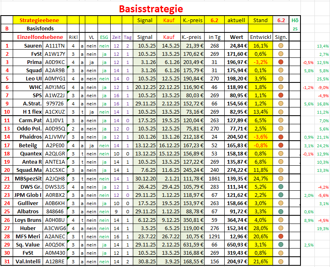Select the ESG 'nein' cell for Sauren

pos(104,46)
